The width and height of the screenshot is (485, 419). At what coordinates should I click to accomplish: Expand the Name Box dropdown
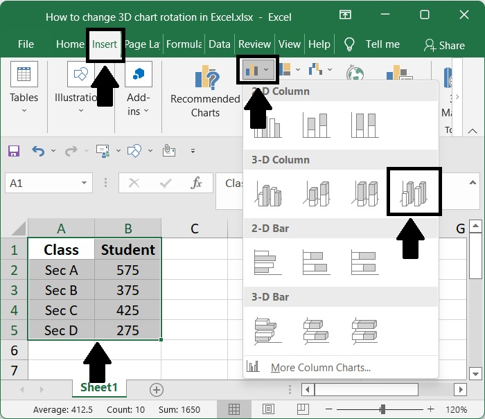(x=84, y=183)
